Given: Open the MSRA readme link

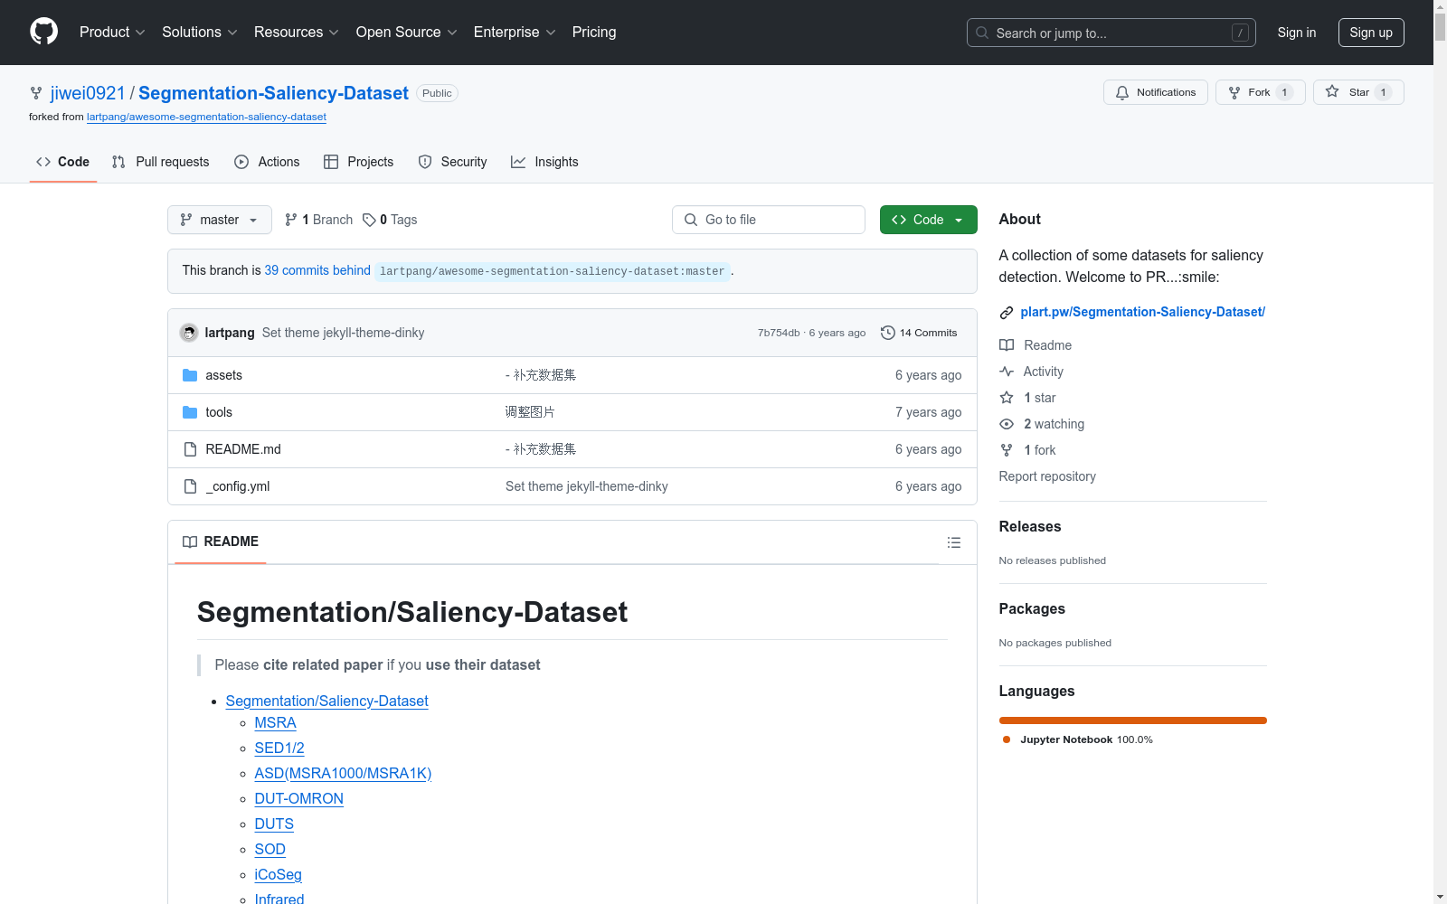Looking at the screenshot, I should [276, 723].
